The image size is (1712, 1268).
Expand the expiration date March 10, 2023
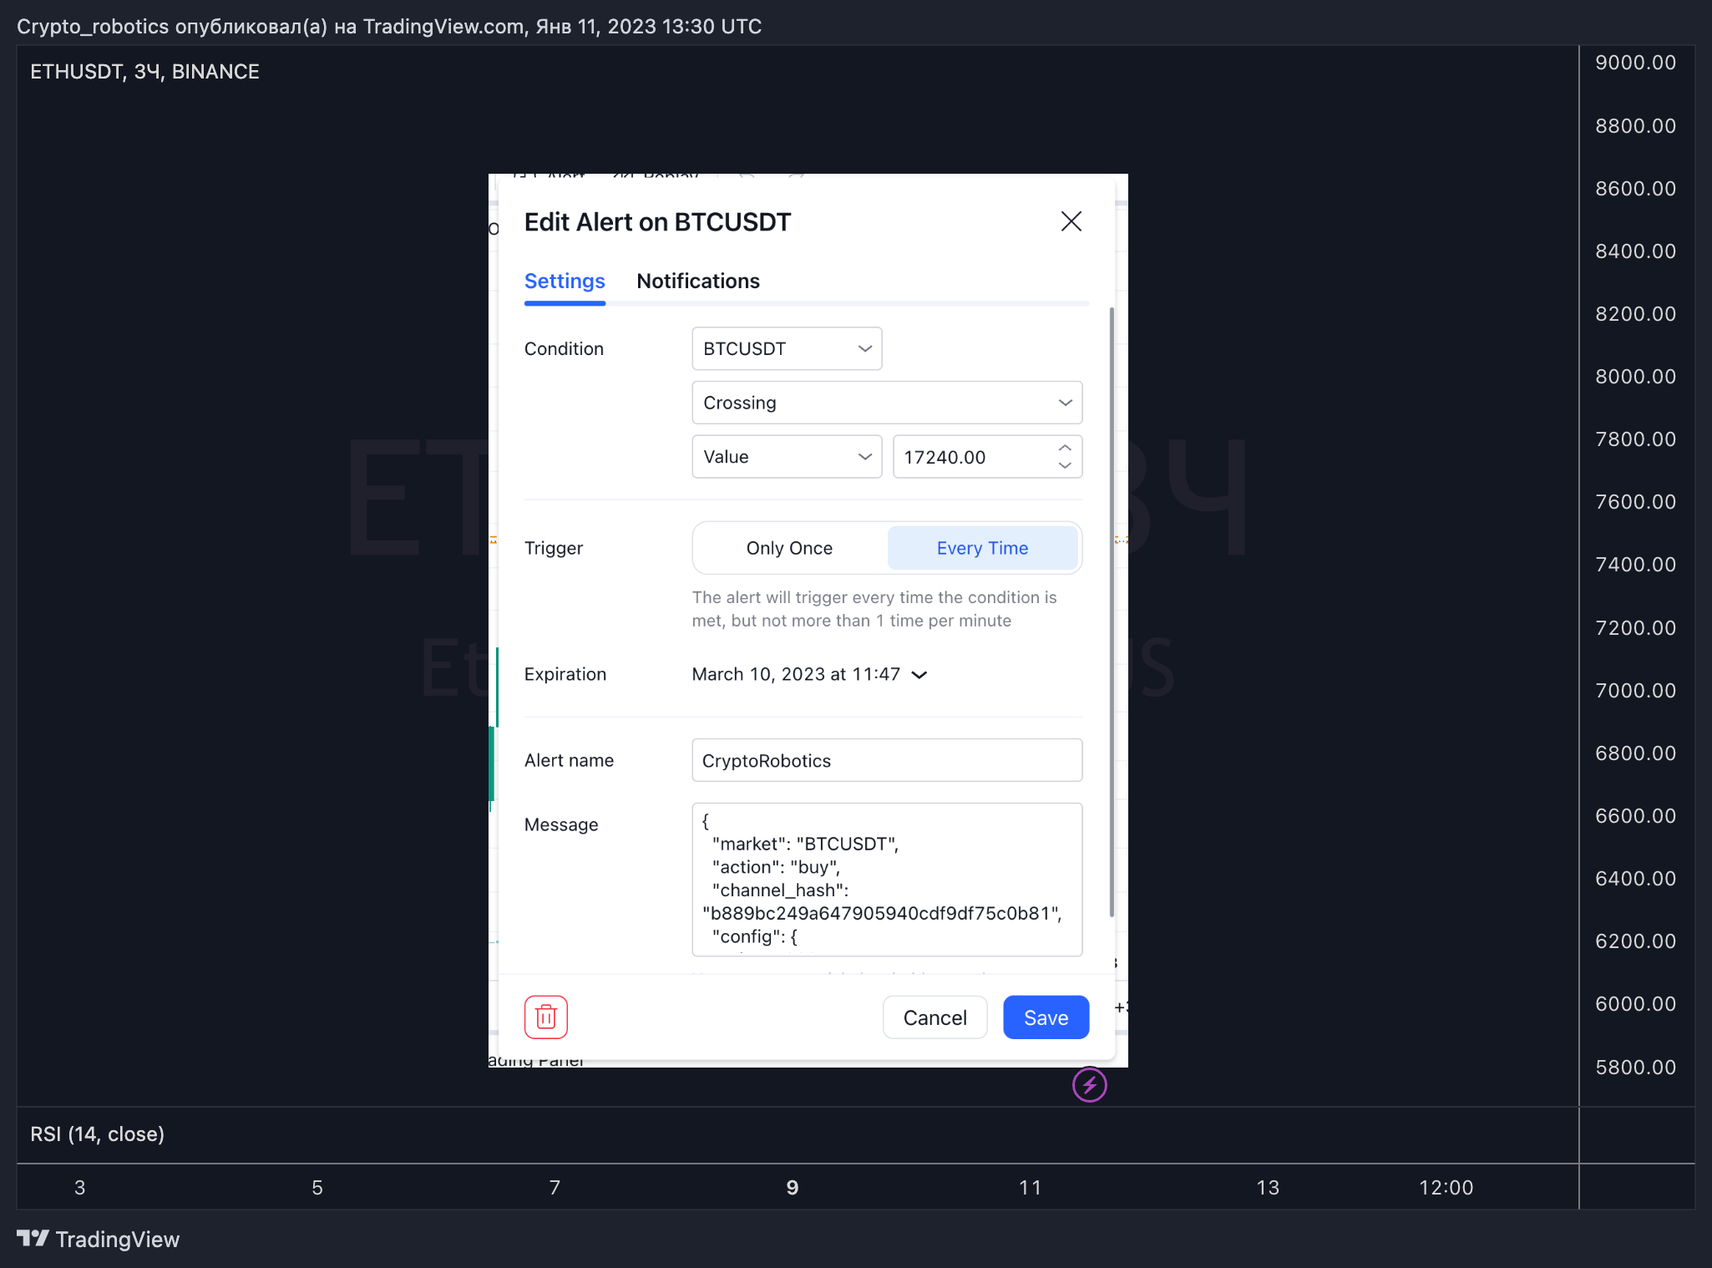coord(809,674)
